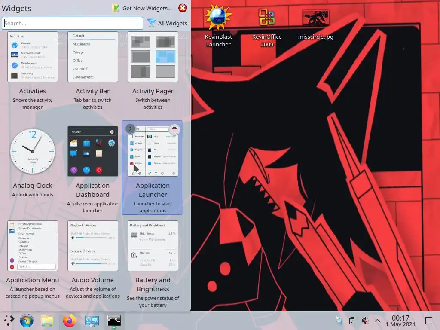Screen dimensions: 440x330
Task: Open KevinBlast Launcher desktop icon
Action: pos(218,26)
